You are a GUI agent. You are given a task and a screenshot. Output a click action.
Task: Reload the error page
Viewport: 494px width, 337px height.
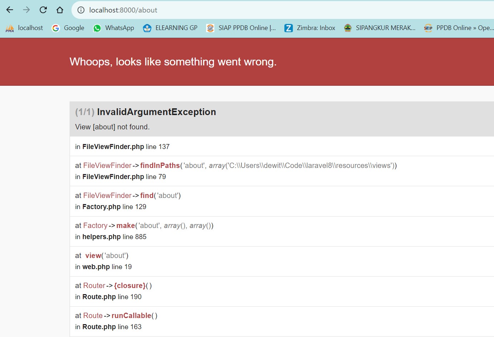click(x=43, y=10)
